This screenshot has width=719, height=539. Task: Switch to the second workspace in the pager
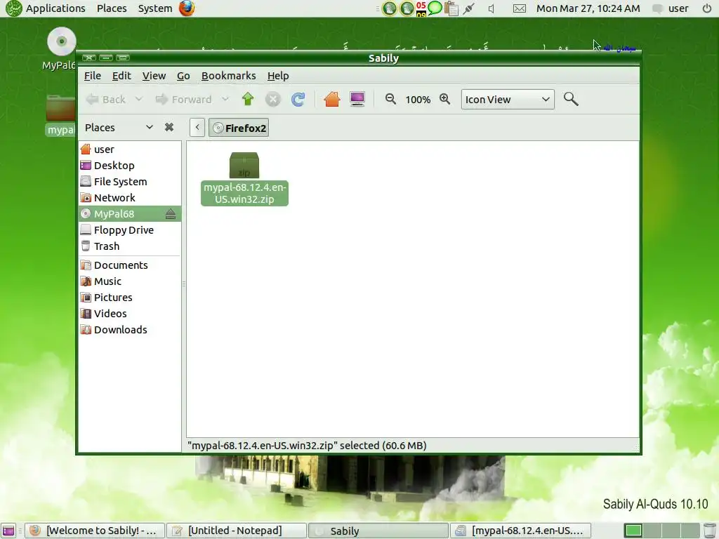[652, 531]
